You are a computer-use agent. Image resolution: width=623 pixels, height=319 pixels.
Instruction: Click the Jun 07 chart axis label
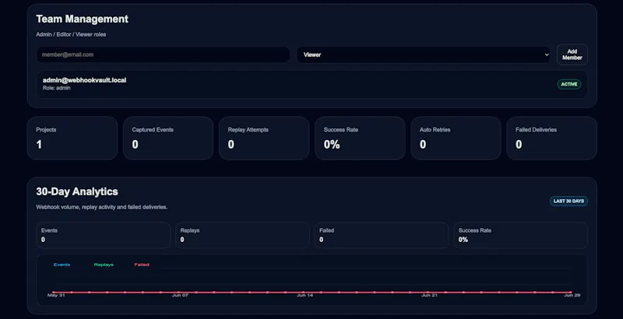180,295
